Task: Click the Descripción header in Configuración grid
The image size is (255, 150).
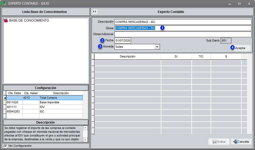Action: pos(61,93)
